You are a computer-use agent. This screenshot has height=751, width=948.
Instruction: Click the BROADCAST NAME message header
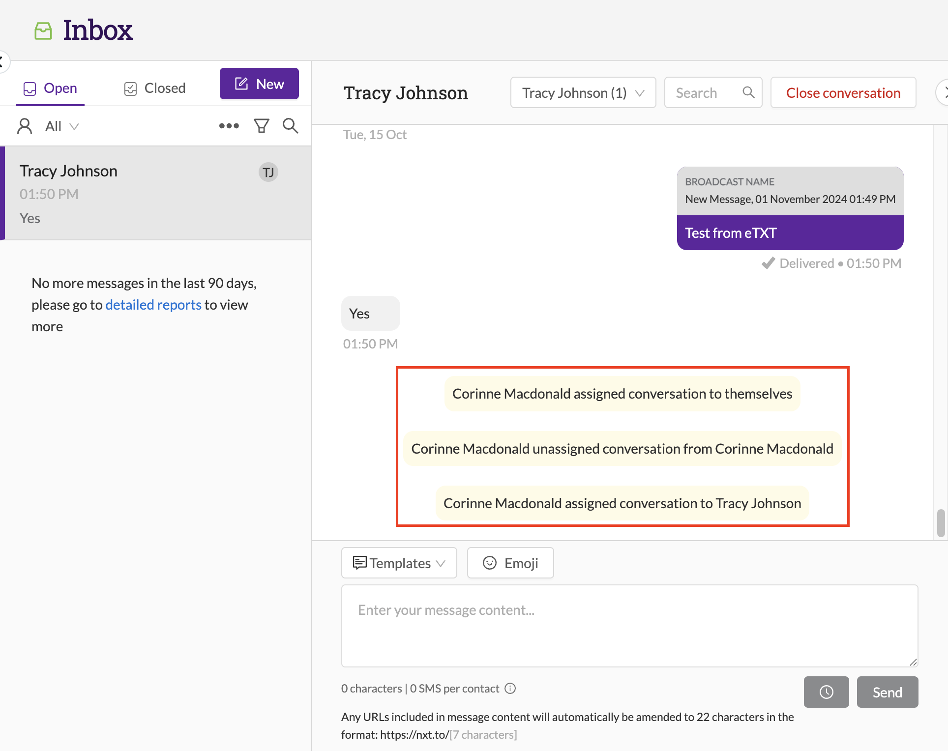790,191
